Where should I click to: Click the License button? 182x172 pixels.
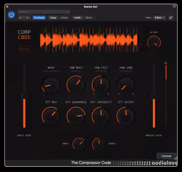point(166,156)
